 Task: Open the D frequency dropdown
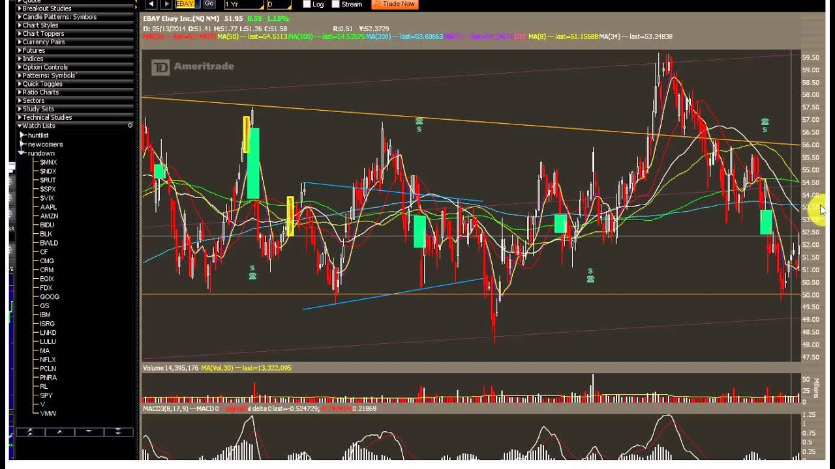click(279, 4)
